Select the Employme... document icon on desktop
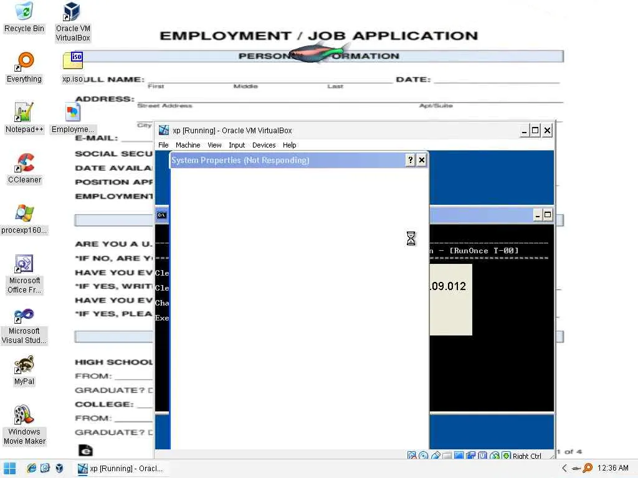The image size is (638, 478). point(73,118)
